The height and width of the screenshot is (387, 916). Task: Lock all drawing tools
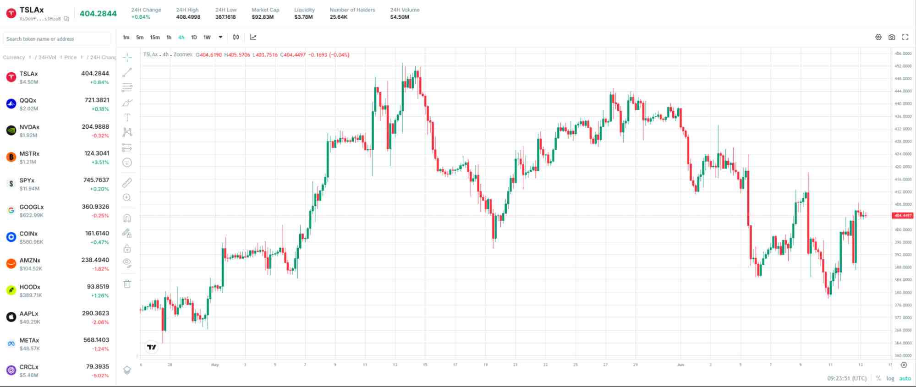coord(127,248)
